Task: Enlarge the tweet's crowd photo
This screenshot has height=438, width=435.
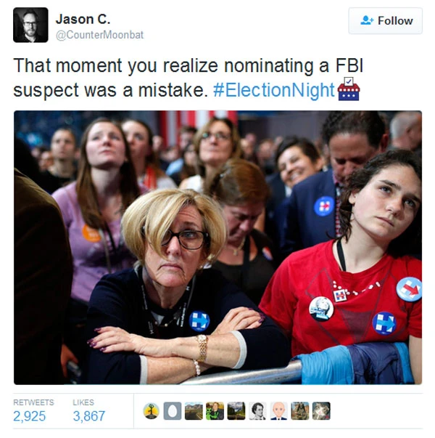Action: click(x=217, y=248)
